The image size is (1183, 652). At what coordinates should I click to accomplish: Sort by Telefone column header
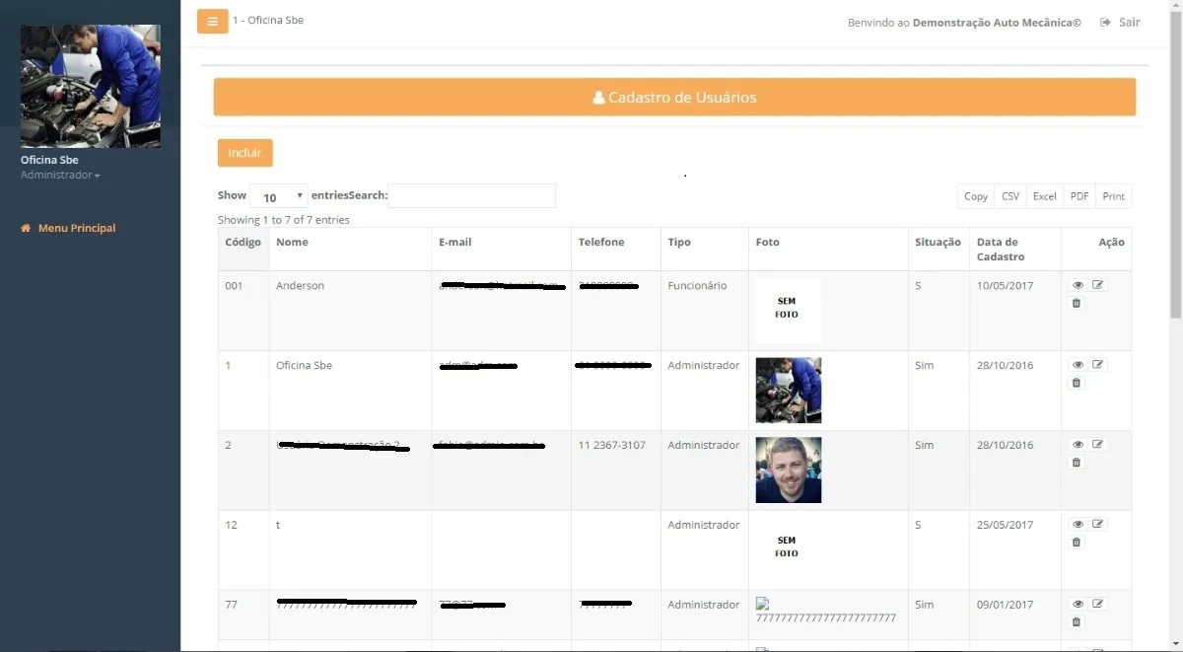click(x=615, y=249)
